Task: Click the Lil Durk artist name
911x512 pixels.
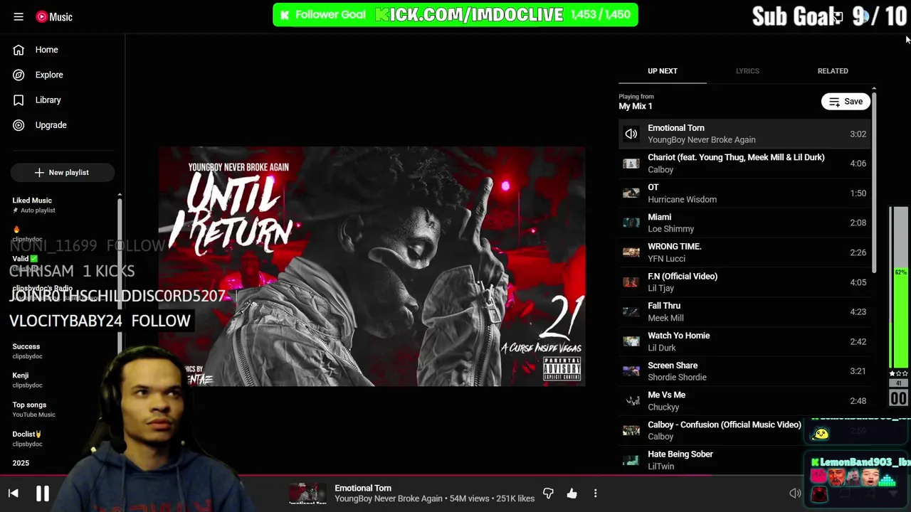Action: (x=661, y=348)
